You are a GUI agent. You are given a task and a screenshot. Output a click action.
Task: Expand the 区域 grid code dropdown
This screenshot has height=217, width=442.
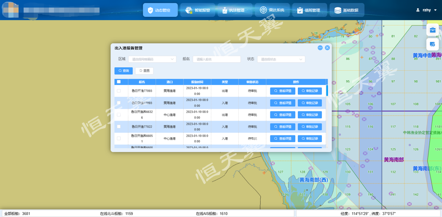(152, 59)
